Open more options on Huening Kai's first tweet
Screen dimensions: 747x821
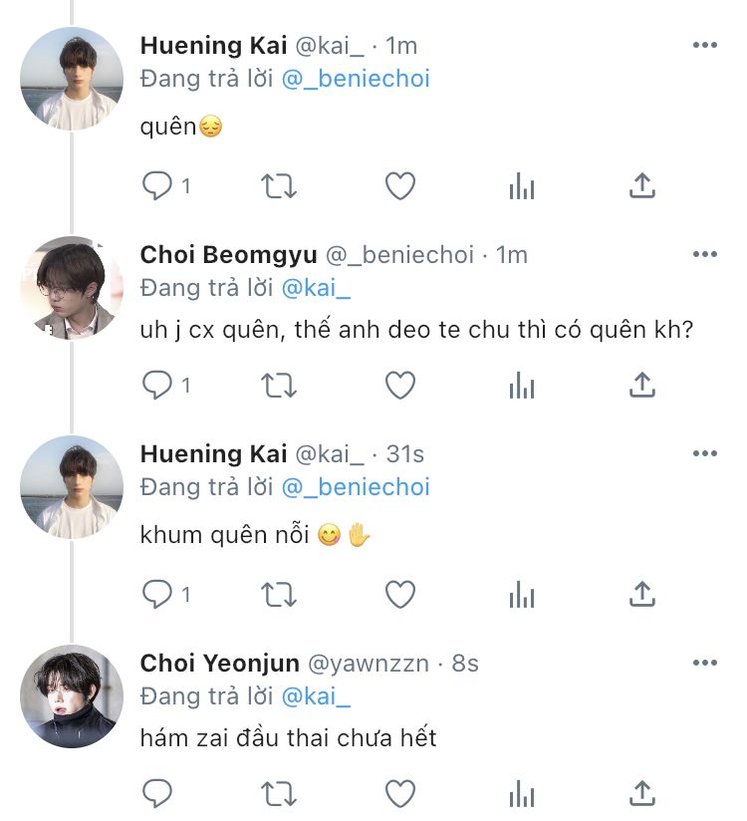click(705, 46)
